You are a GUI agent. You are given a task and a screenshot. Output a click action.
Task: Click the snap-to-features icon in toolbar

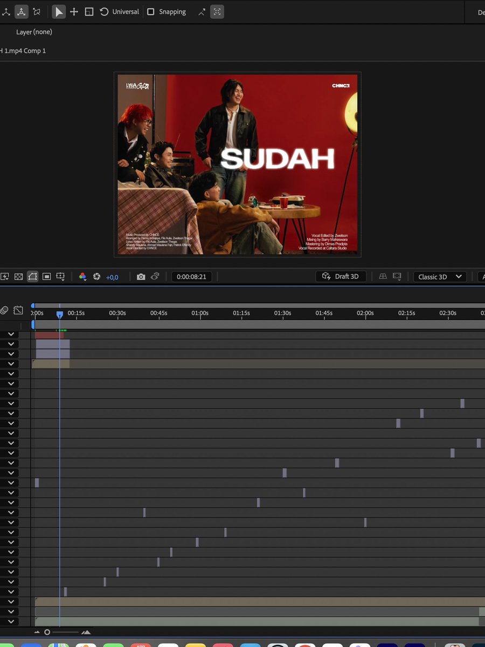pyautogui.click(x=217, y=11)
